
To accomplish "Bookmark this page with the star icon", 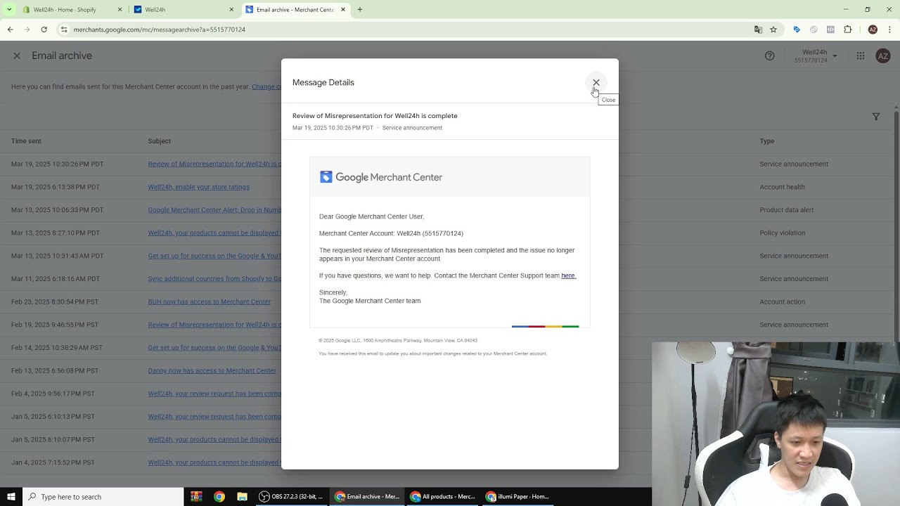I will click(773, 30).
